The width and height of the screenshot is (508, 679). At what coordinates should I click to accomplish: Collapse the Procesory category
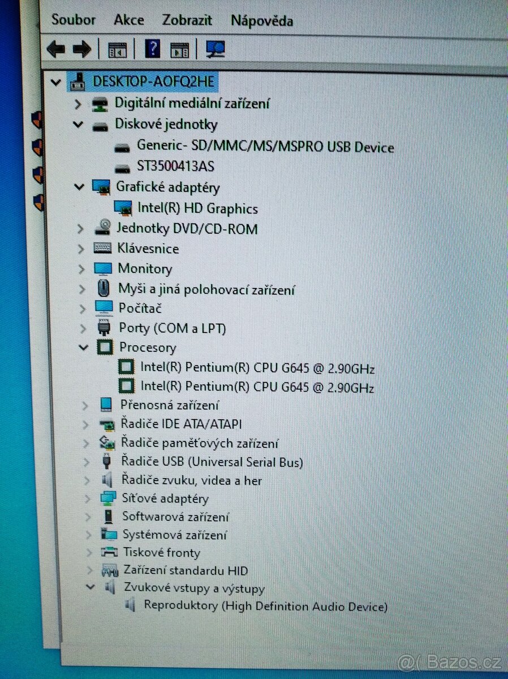coord(83,347)
